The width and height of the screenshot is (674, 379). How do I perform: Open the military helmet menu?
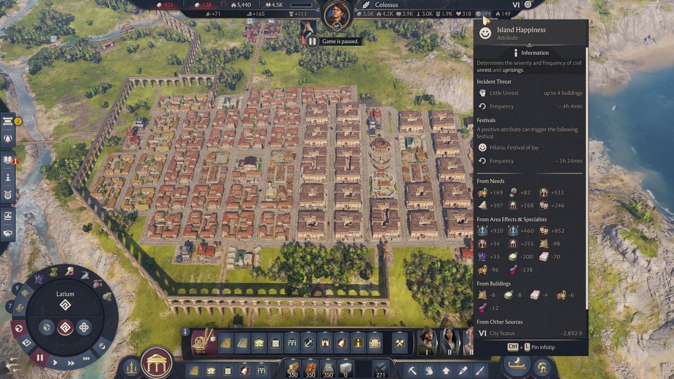pyautogui.click(x=543, y=368)
